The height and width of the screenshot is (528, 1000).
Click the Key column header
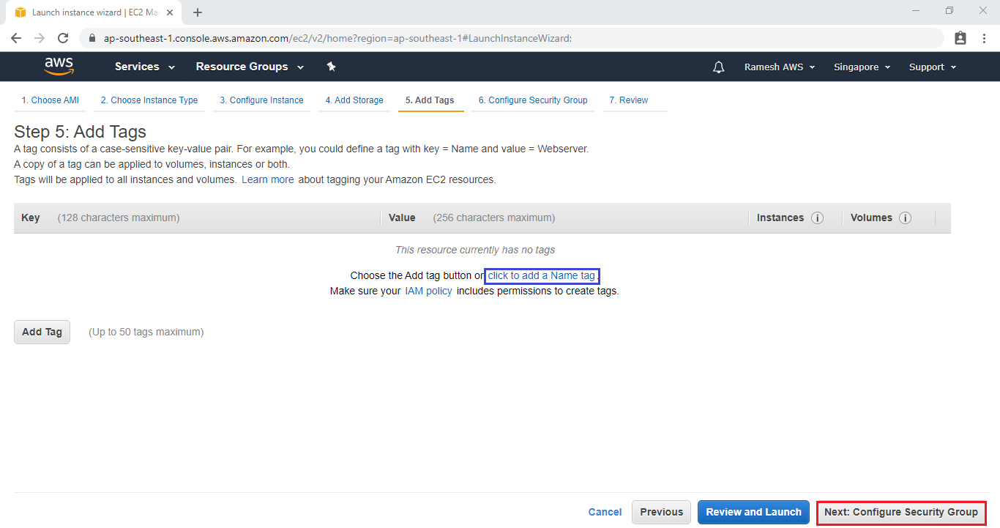31,217
